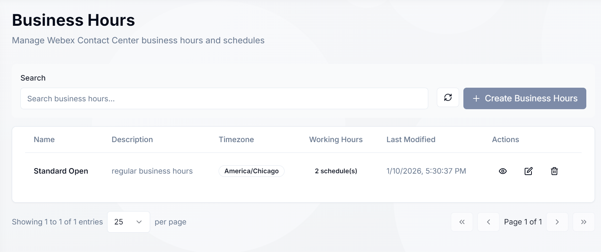Open the entries per page dropdown
Screen dimensions: 601x252
pos(128,222)
